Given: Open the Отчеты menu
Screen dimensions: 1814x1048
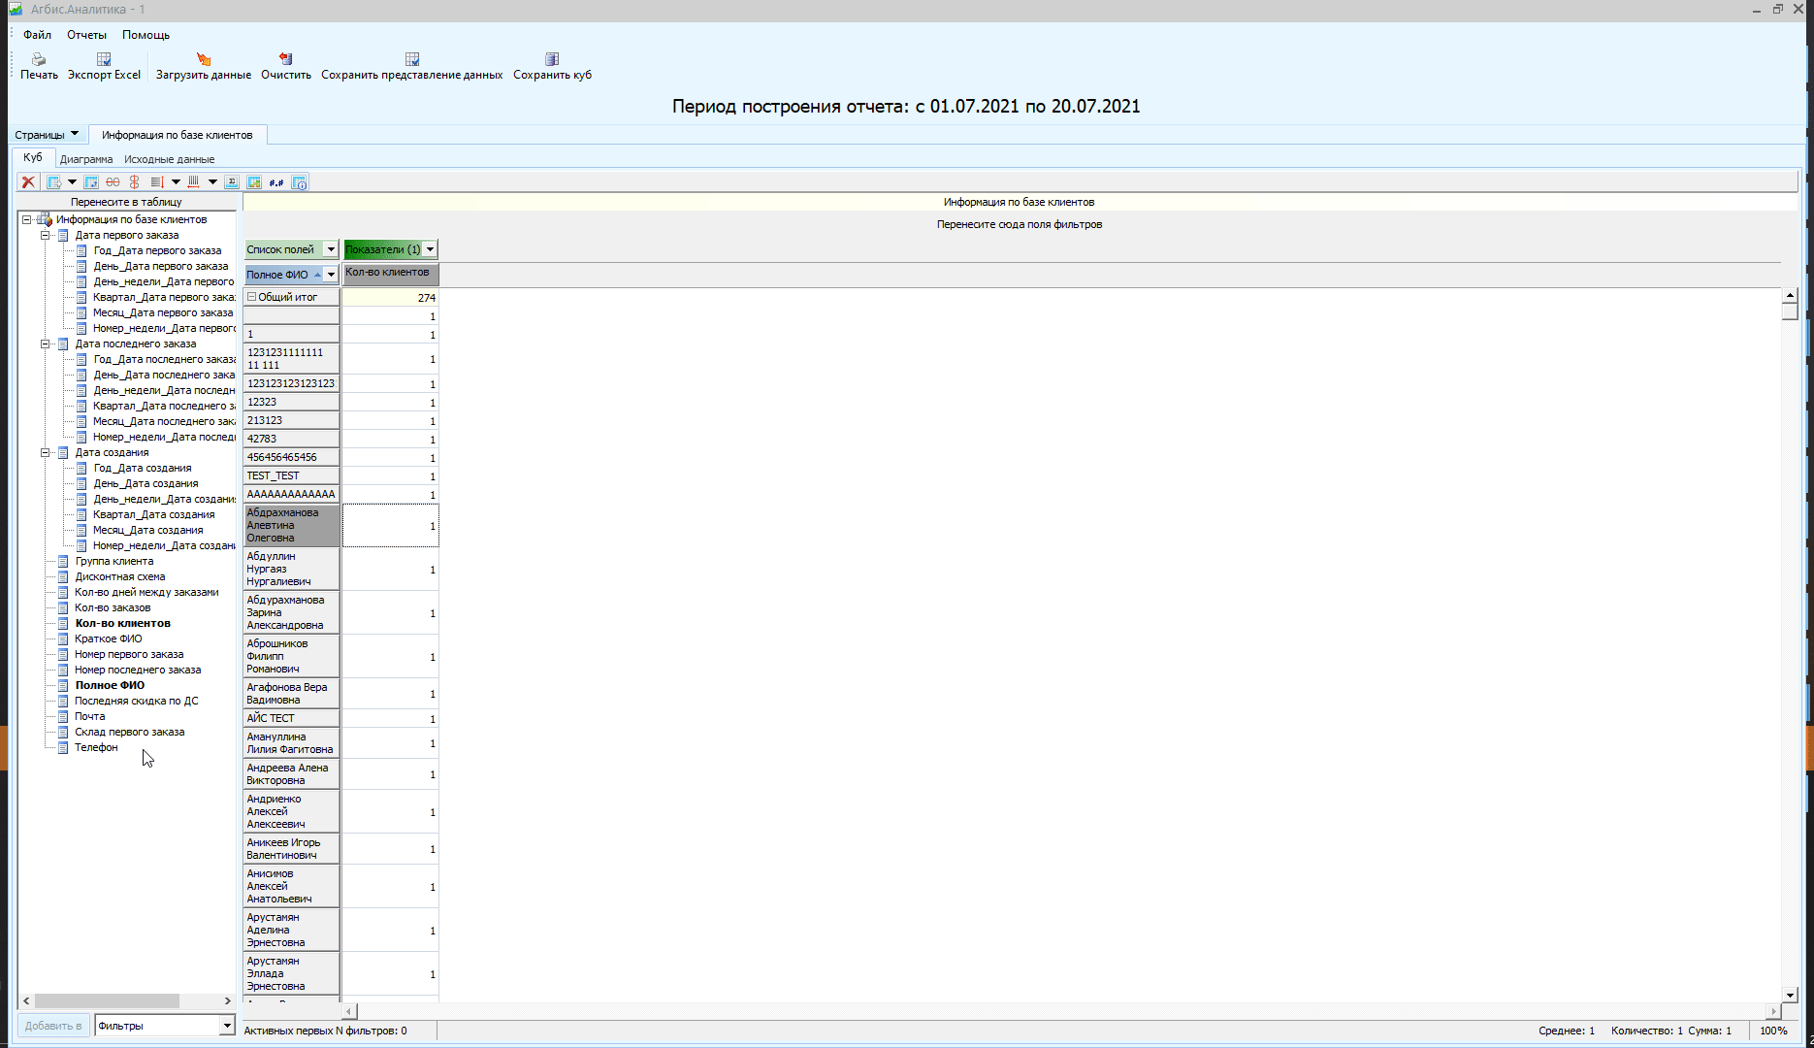Looking at the screenshot, I should [86, 35].
